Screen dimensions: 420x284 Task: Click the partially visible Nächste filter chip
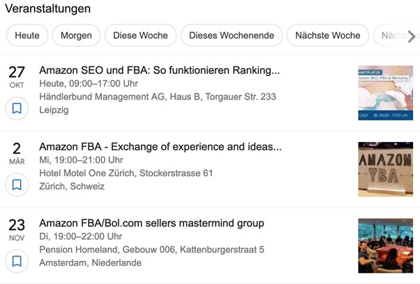[x=388, y=35]
